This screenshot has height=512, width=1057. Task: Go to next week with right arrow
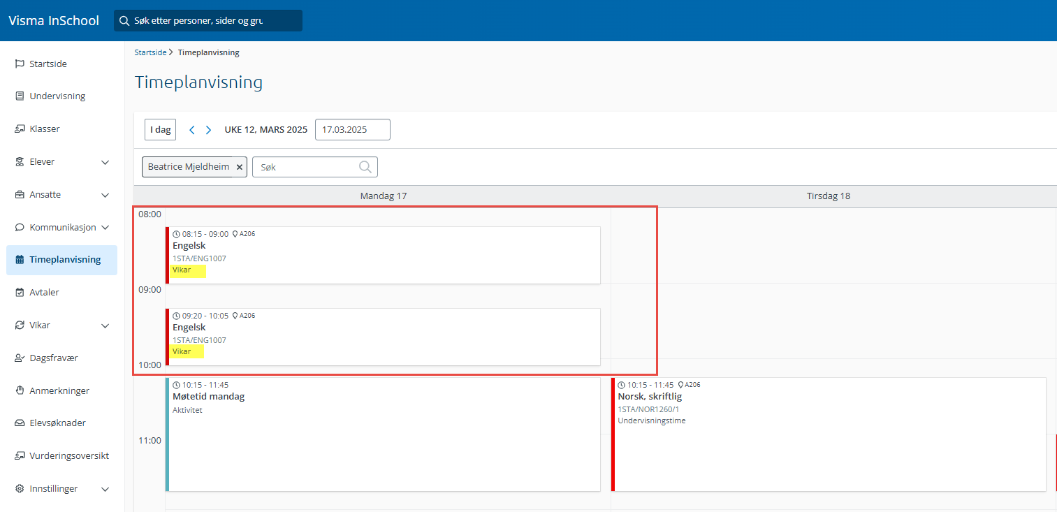[208, 130]
